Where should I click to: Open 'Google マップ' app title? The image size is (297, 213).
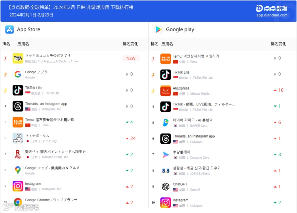(x=52, y=168)
